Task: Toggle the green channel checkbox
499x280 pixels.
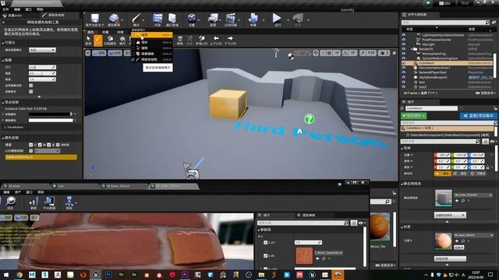Action: pyautogui.click(x=40, y=145)
